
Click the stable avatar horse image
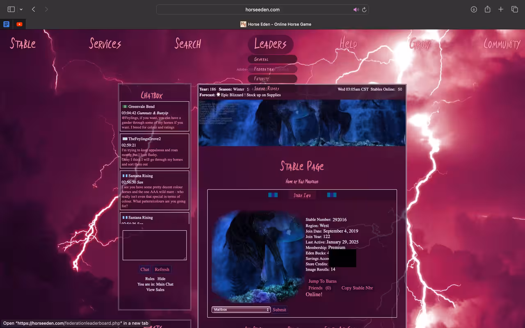(x=257, y=256)
